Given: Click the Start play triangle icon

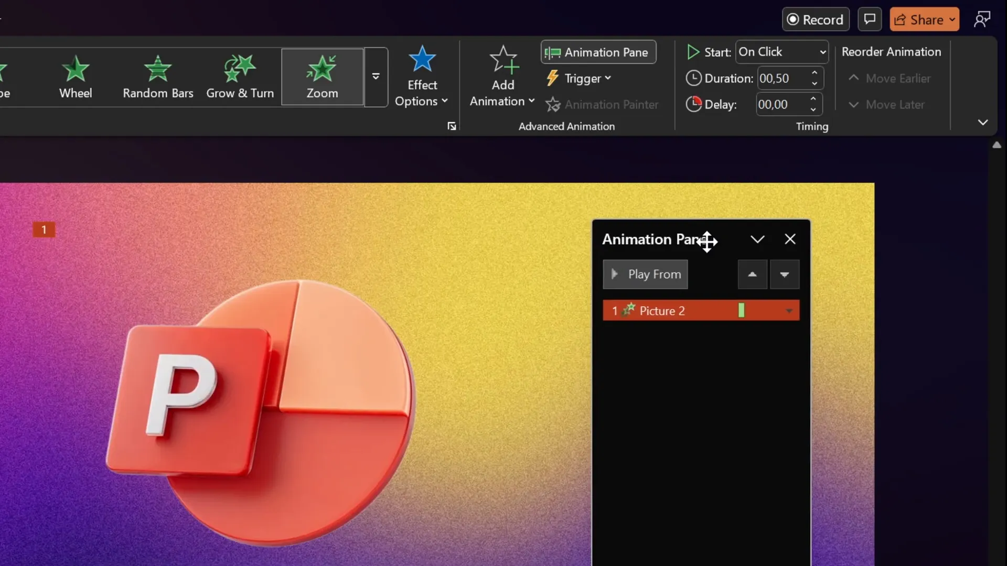Looking at the screenshot, I should 693,52.
